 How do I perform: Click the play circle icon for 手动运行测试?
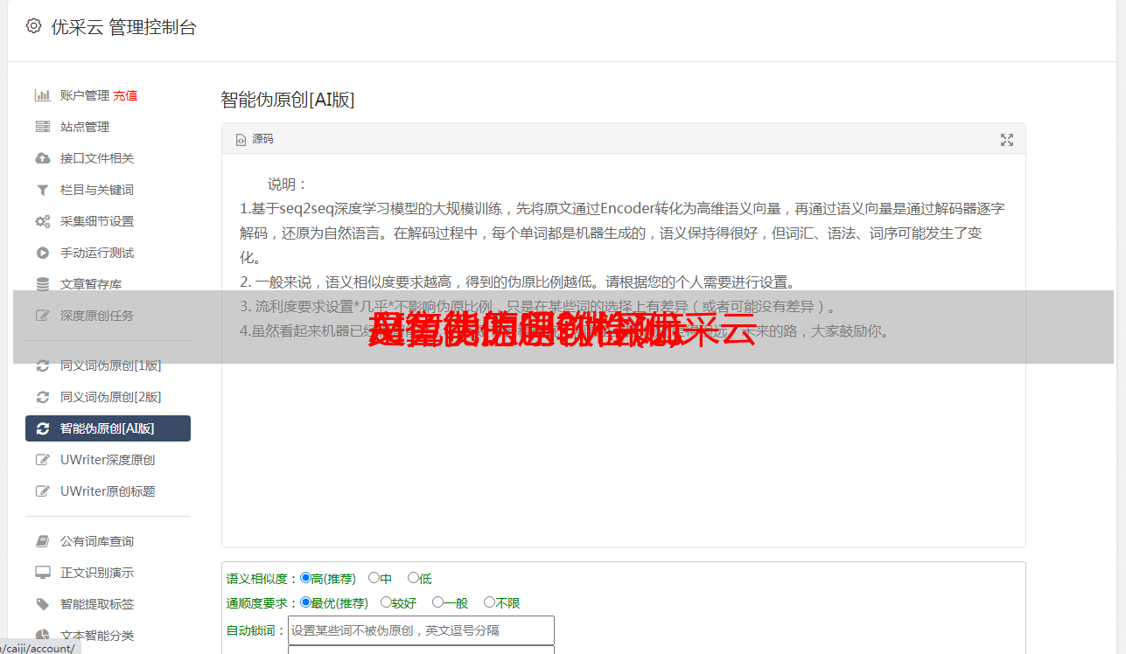[42, 253]
